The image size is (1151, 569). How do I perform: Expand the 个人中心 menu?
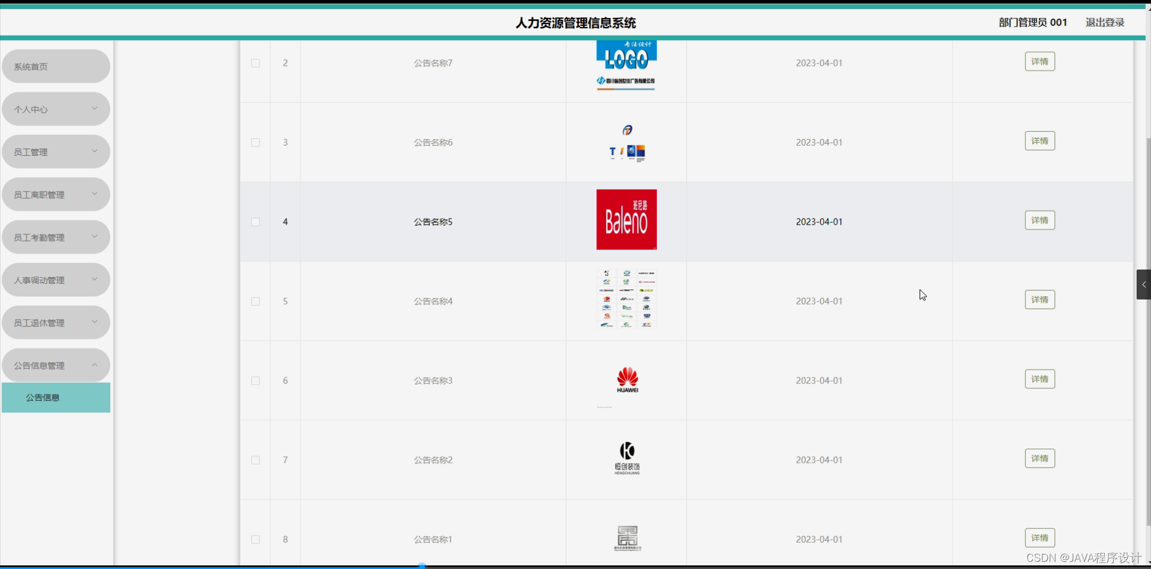click(x=56, y=109)
